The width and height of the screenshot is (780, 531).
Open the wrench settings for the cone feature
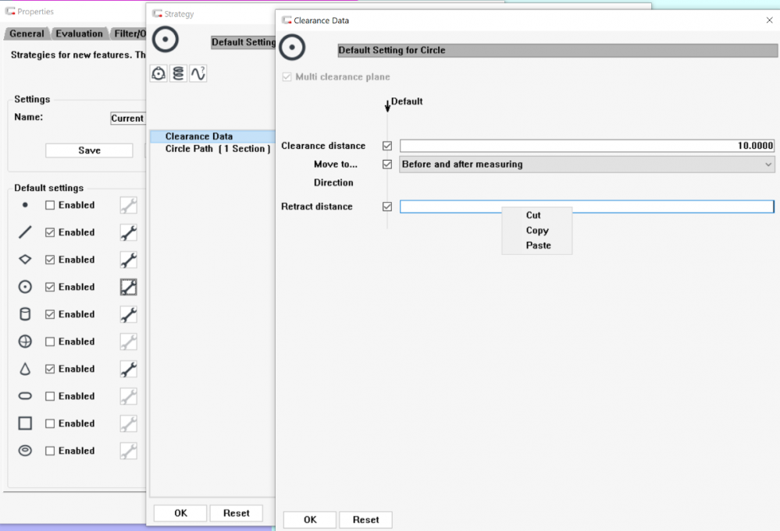pyautogui.click(x=129, y=369)
